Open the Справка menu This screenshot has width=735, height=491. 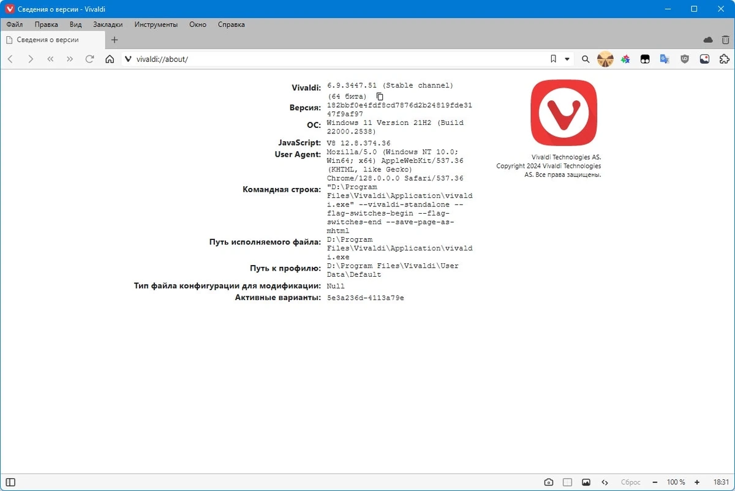(231, 24)
